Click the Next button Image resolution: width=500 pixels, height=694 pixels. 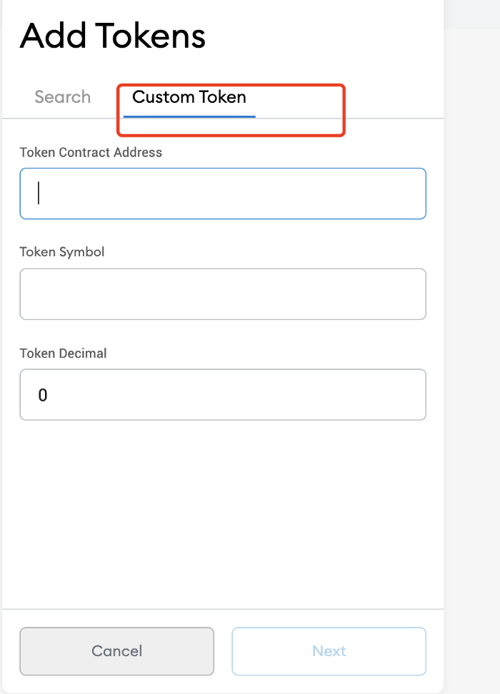point(329,651)
